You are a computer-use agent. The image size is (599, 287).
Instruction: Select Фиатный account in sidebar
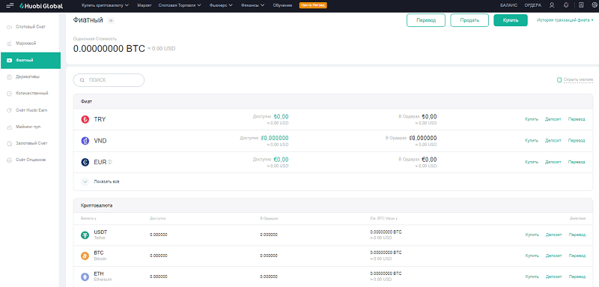(x=31, y=61)
